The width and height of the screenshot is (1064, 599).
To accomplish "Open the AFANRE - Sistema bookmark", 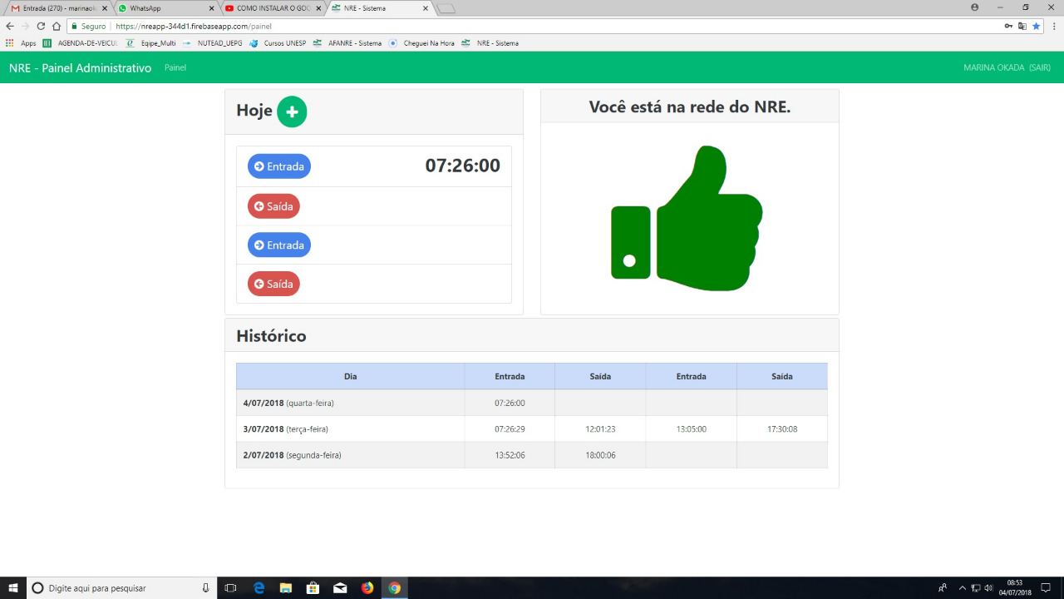I will pos(347,43).
